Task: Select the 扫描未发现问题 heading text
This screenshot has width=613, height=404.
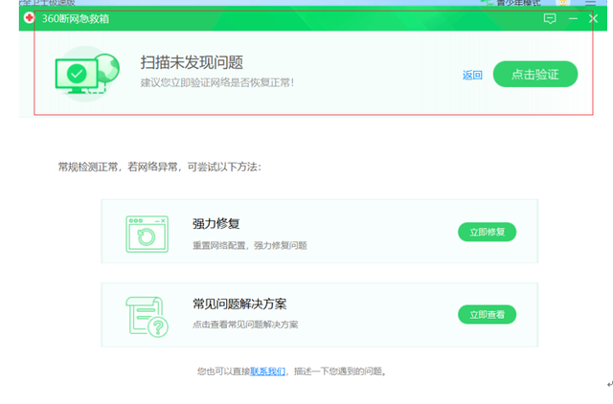Action: (x=192, y=62)
